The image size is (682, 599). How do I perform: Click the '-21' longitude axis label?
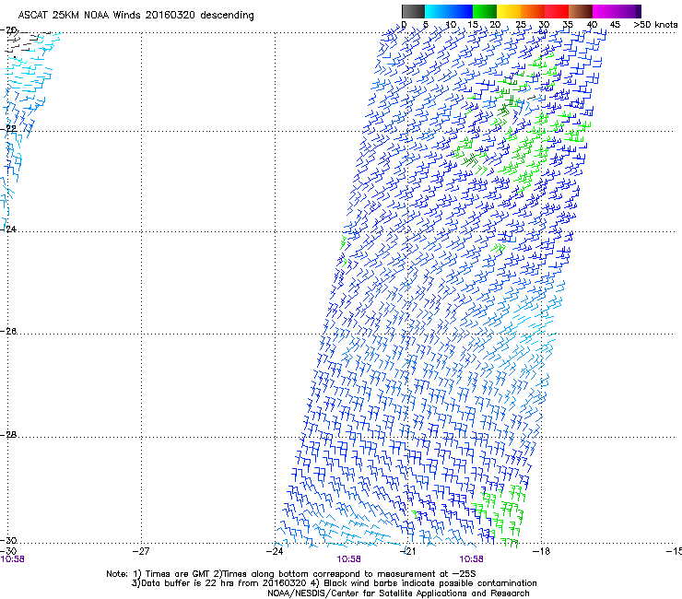click(x=407, y=551)
